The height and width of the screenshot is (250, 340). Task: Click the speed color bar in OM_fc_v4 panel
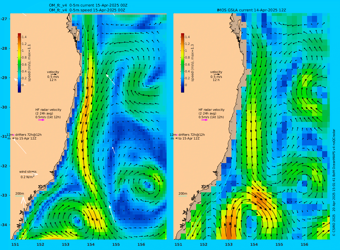(19, 63)
